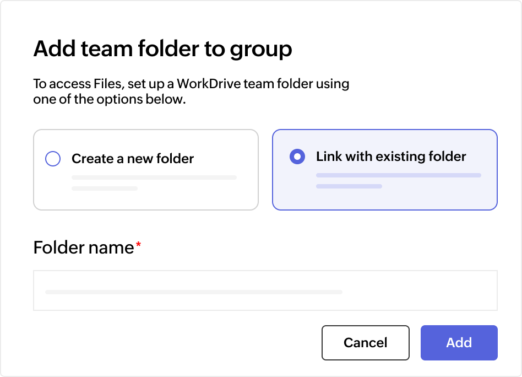
Task: Select the Create a new folder radio button
Action: 52,158
